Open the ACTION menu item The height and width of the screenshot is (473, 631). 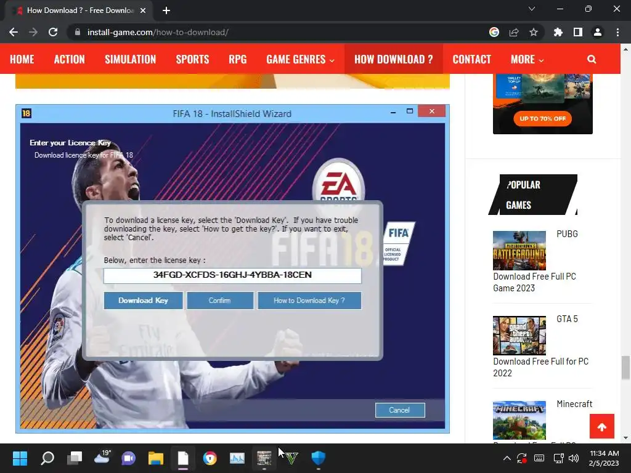[x=69, y=59]
